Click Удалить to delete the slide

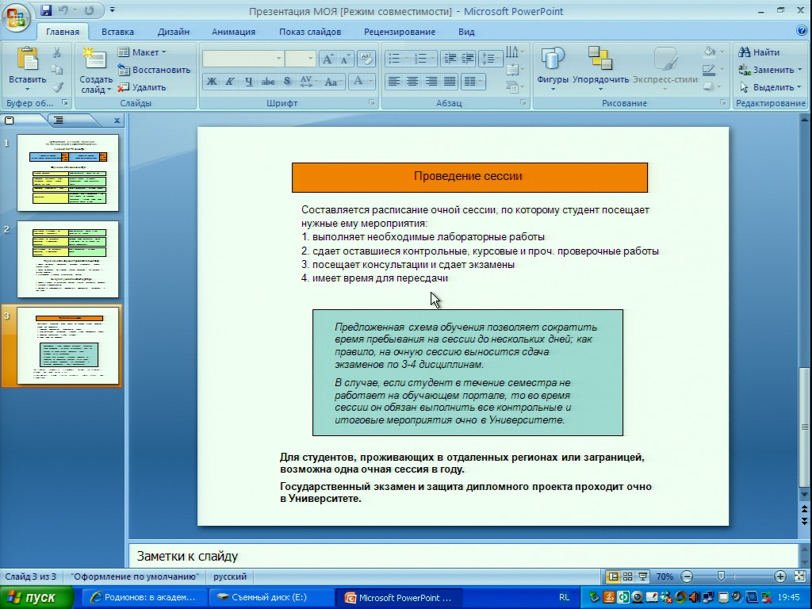pos(141,87)
